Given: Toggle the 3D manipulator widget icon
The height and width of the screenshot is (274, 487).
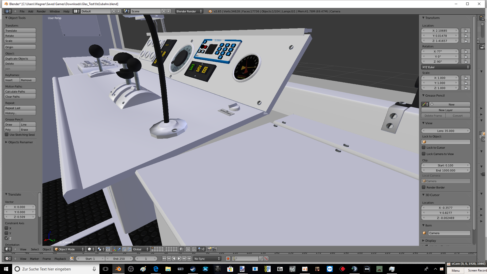Looking at the screenshot, I should pyautogui.click(x=114, y=249).
